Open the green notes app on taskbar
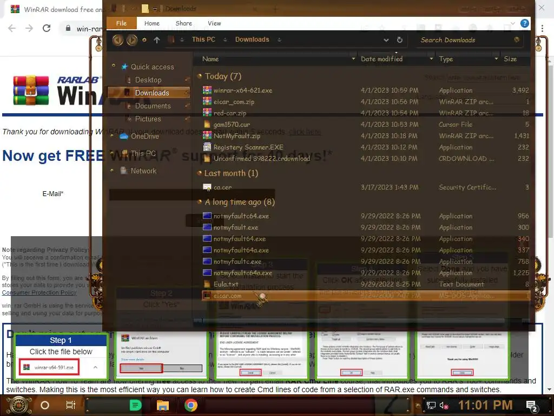 135,405
